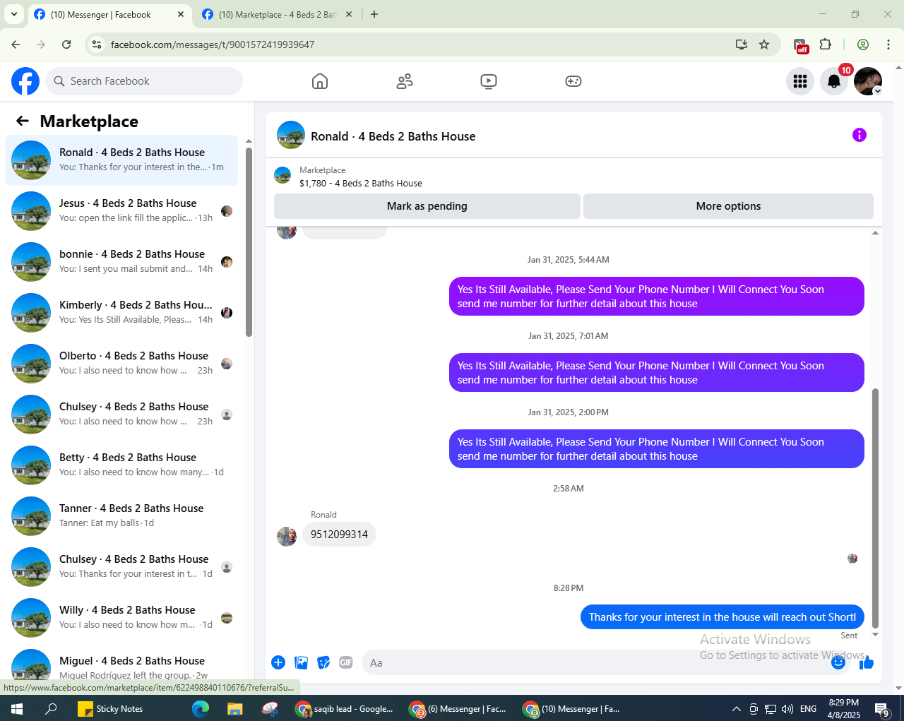
Task: Open conversation information purple icon
Action: tap(860, 135)
